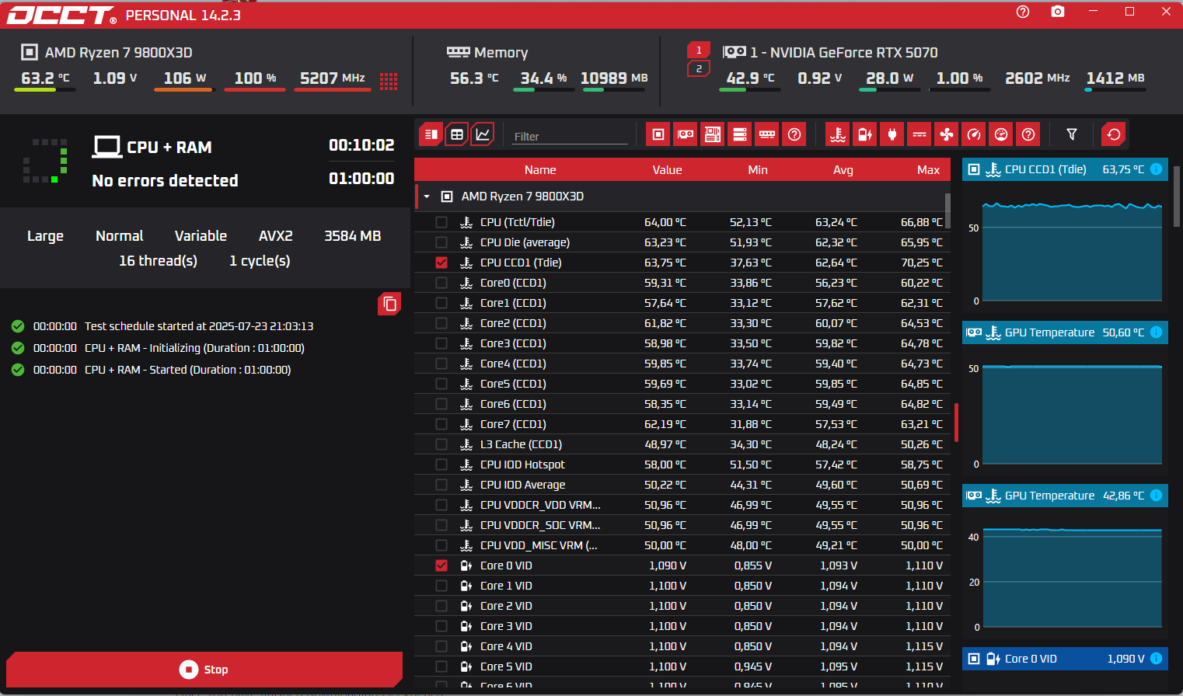Click the graph panel vertical scrollbar
Viewport: 1183px width, 696px height.
(x=1177, y=196)
